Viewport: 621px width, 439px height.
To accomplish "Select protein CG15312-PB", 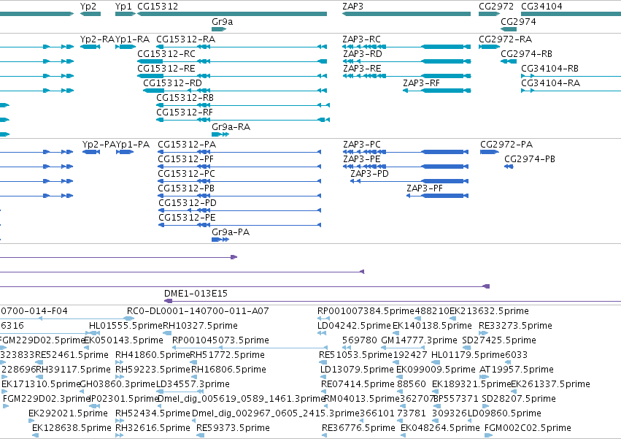I will pos(186,188).
